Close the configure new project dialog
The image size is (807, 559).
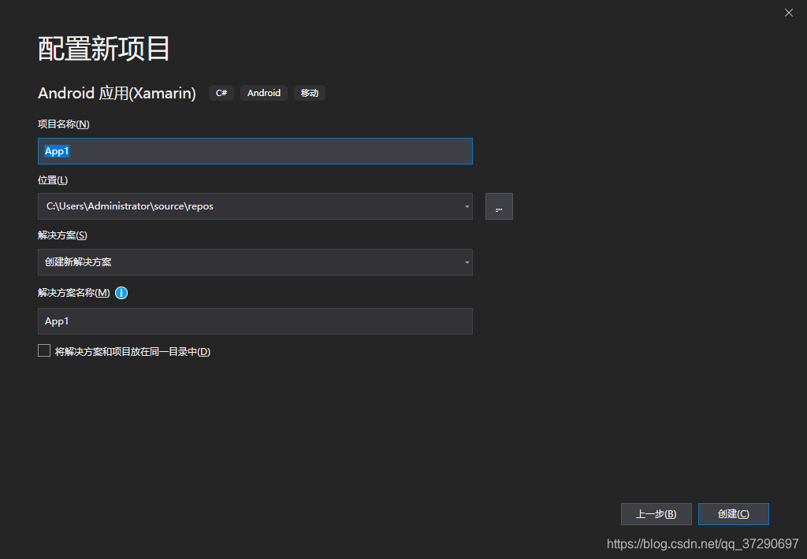coord(788,13)
